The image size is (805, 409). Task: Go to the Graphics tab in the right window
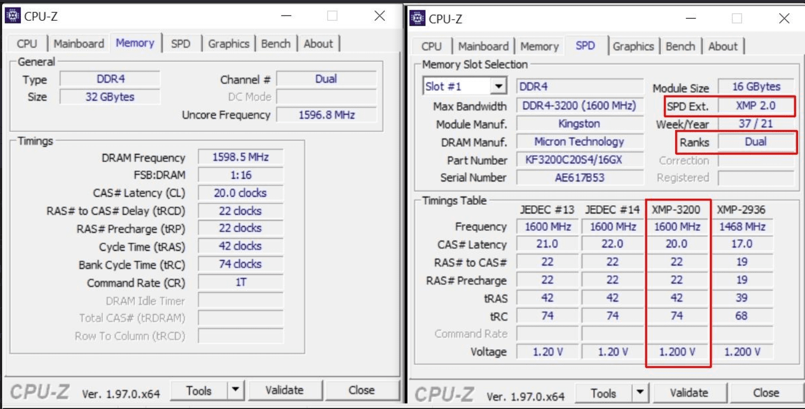[634, 46]
